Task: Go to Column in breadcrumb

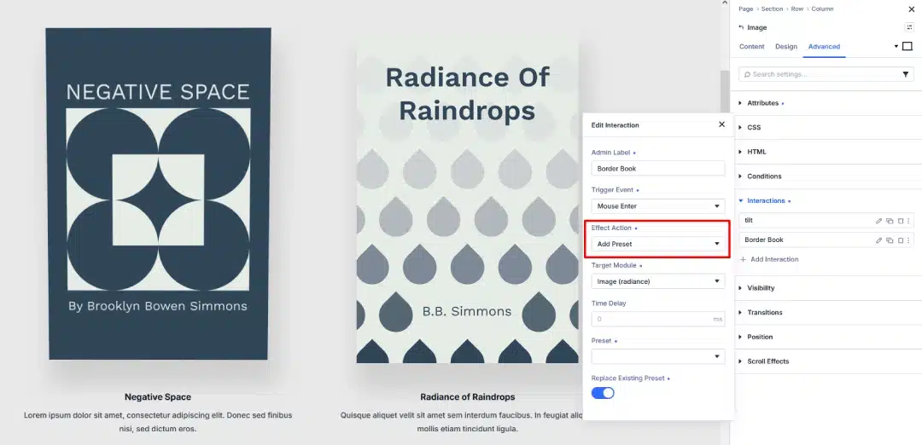Action: pyautogui.click(x=822, y=9)
